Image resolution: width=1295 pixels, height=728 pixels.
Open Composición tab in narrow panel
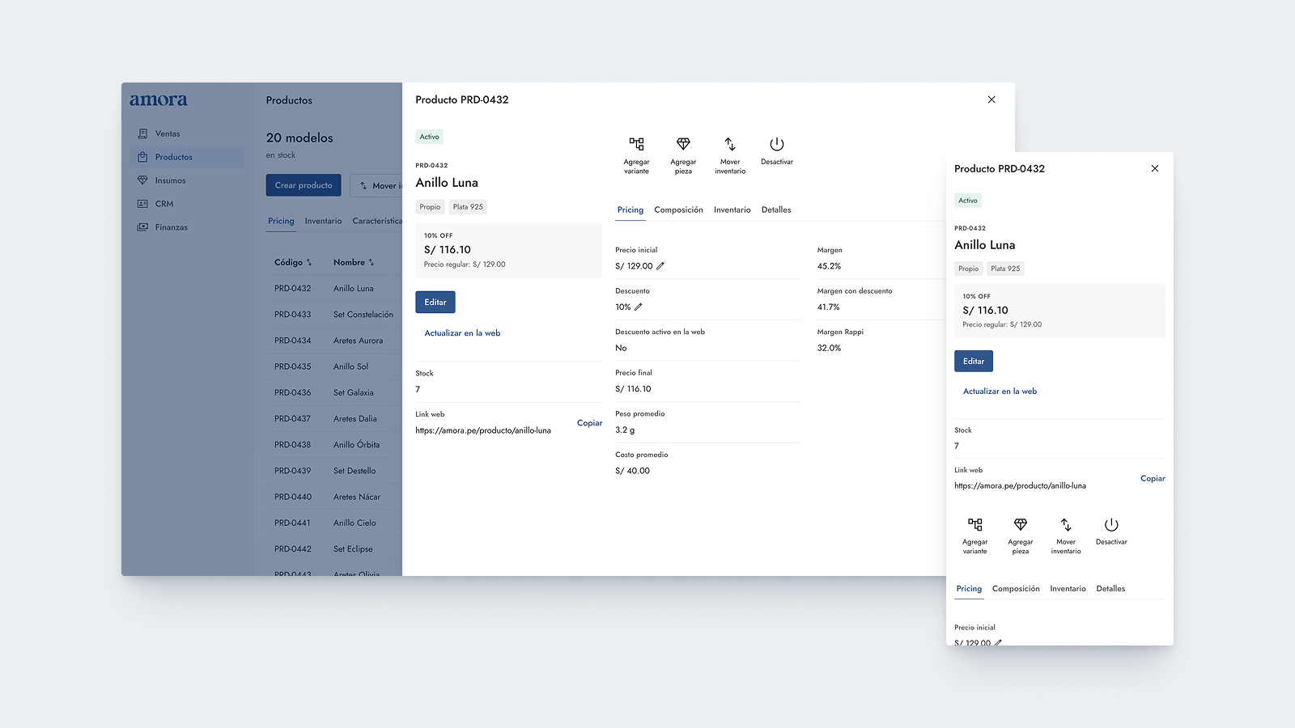(x=1016, y=589)
